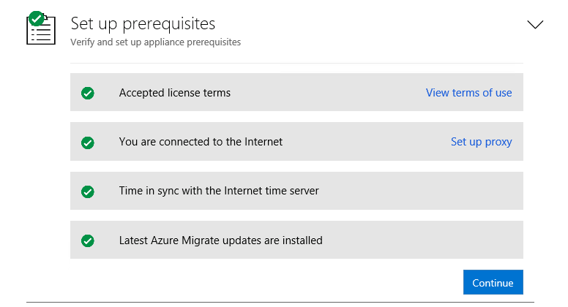Open the View terms of use link
The width and height of the screenshot is (568, 307).
(x=468, y=93)
